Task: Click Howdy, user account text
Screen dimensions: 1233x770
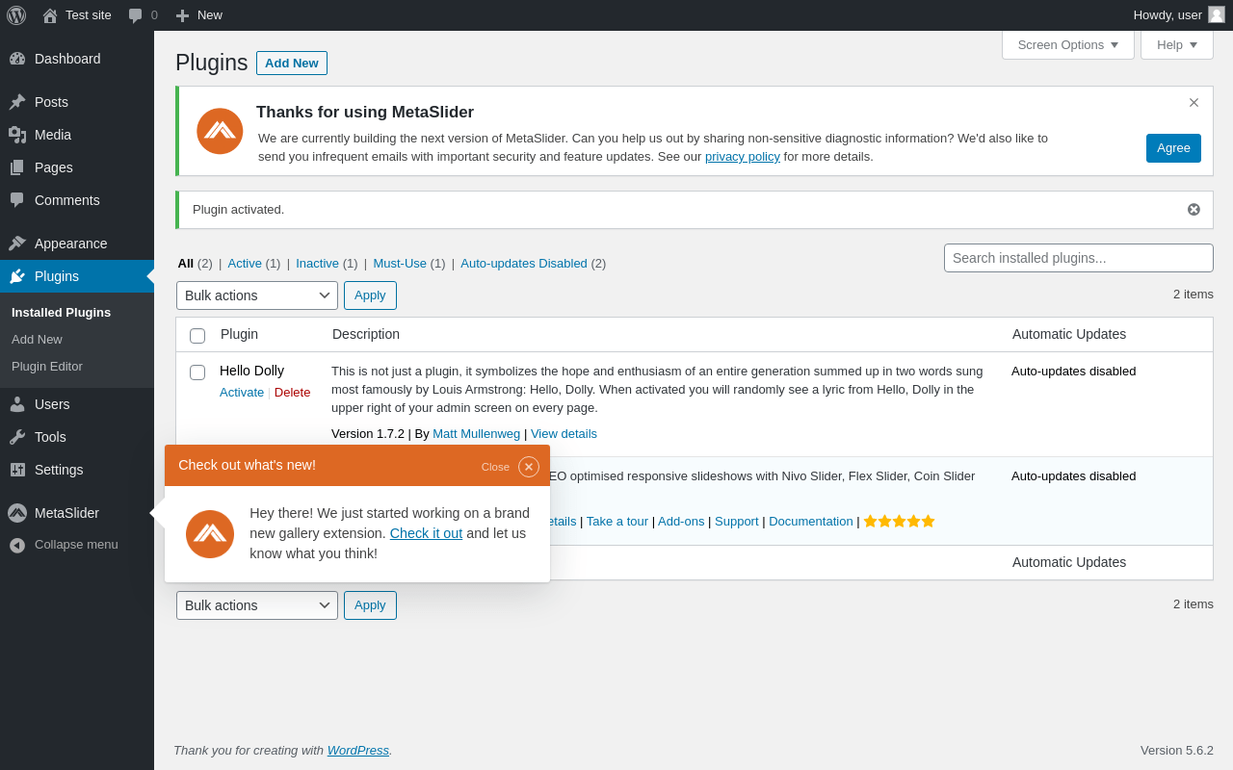Action: pos(1167,15)
